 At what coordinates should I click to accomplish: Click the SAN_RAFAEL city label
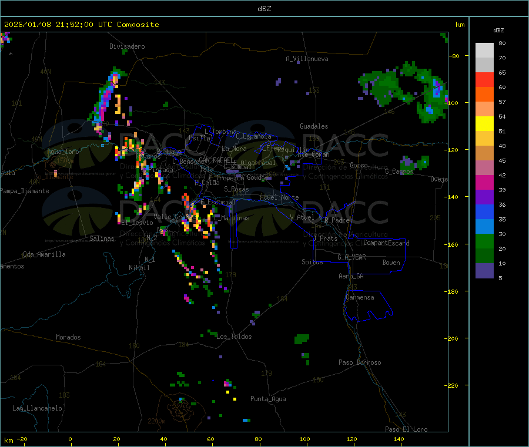point(216,160)
